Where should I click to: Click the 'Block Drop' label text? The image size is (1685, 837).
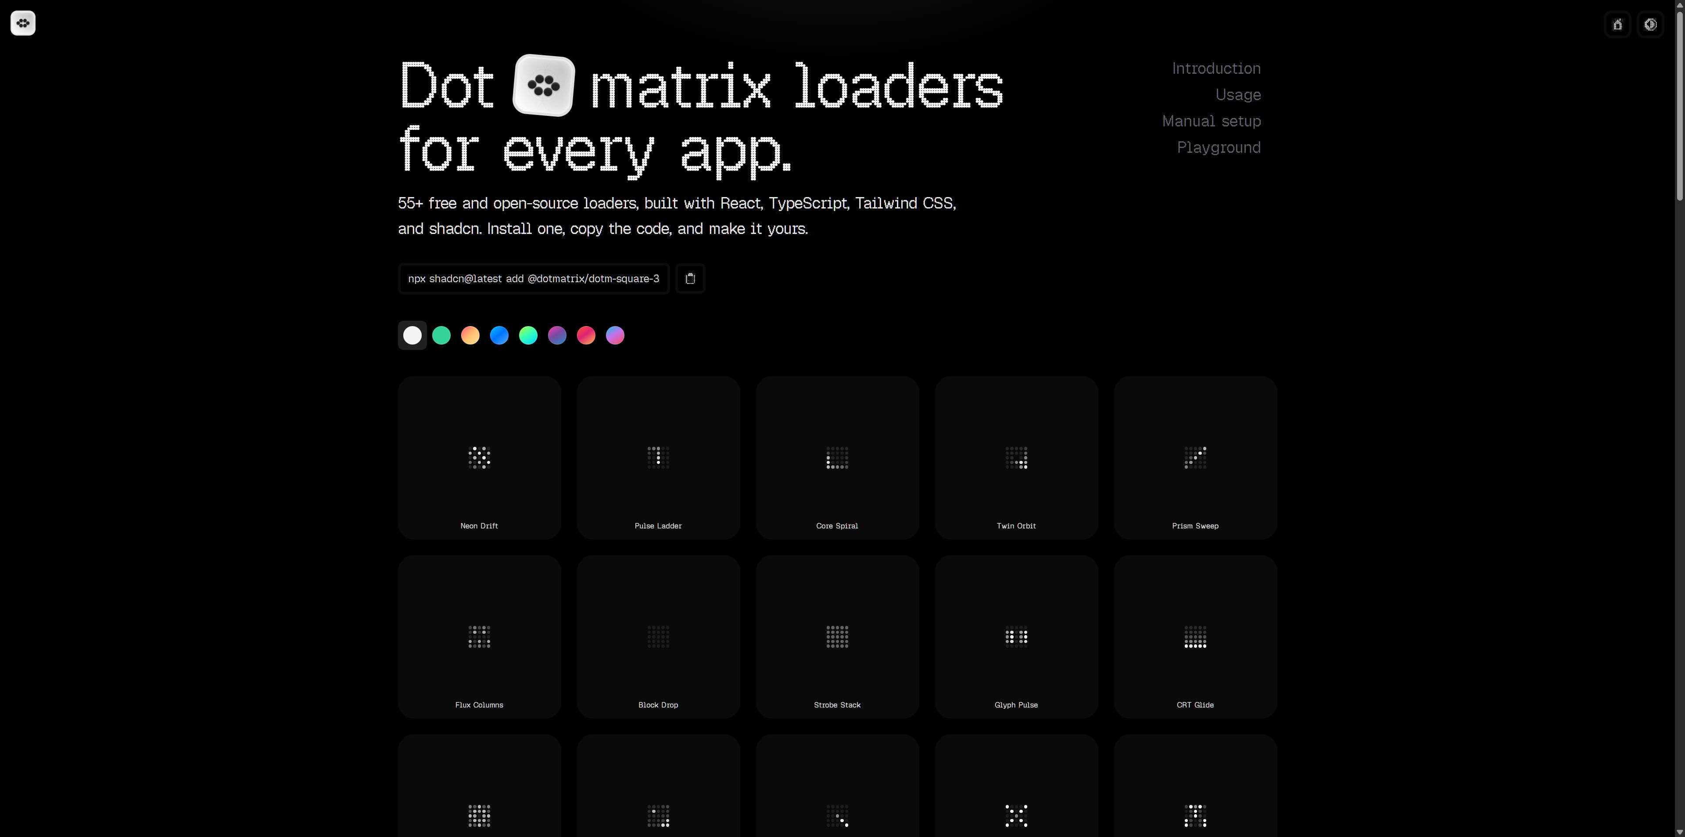[658, 705]
